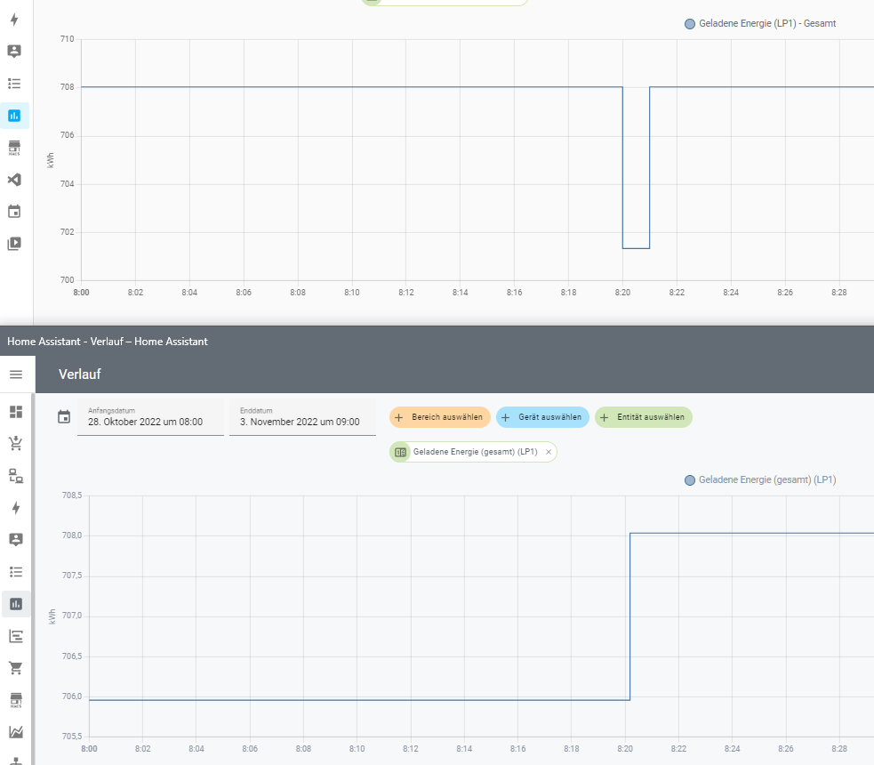Image resolution: width=874 pixels, height=765 pixels.
Task: Open the 'Gerät auswählen' device picker
Action: click(542, 417)
